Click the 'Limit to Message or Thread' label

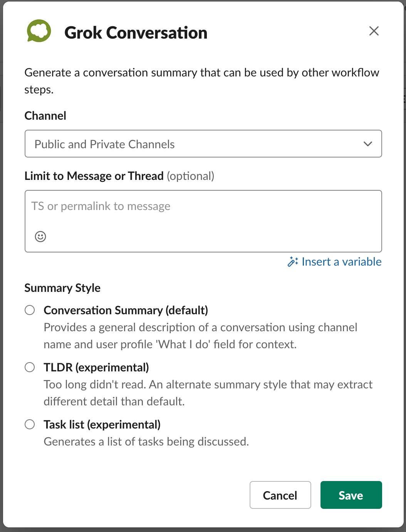[x=94, y=176]
